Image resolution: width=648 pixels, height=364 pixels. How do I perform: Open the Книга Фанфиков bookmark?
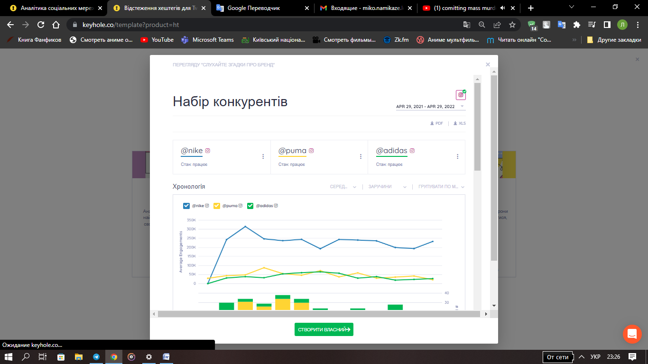coord(34,40)
